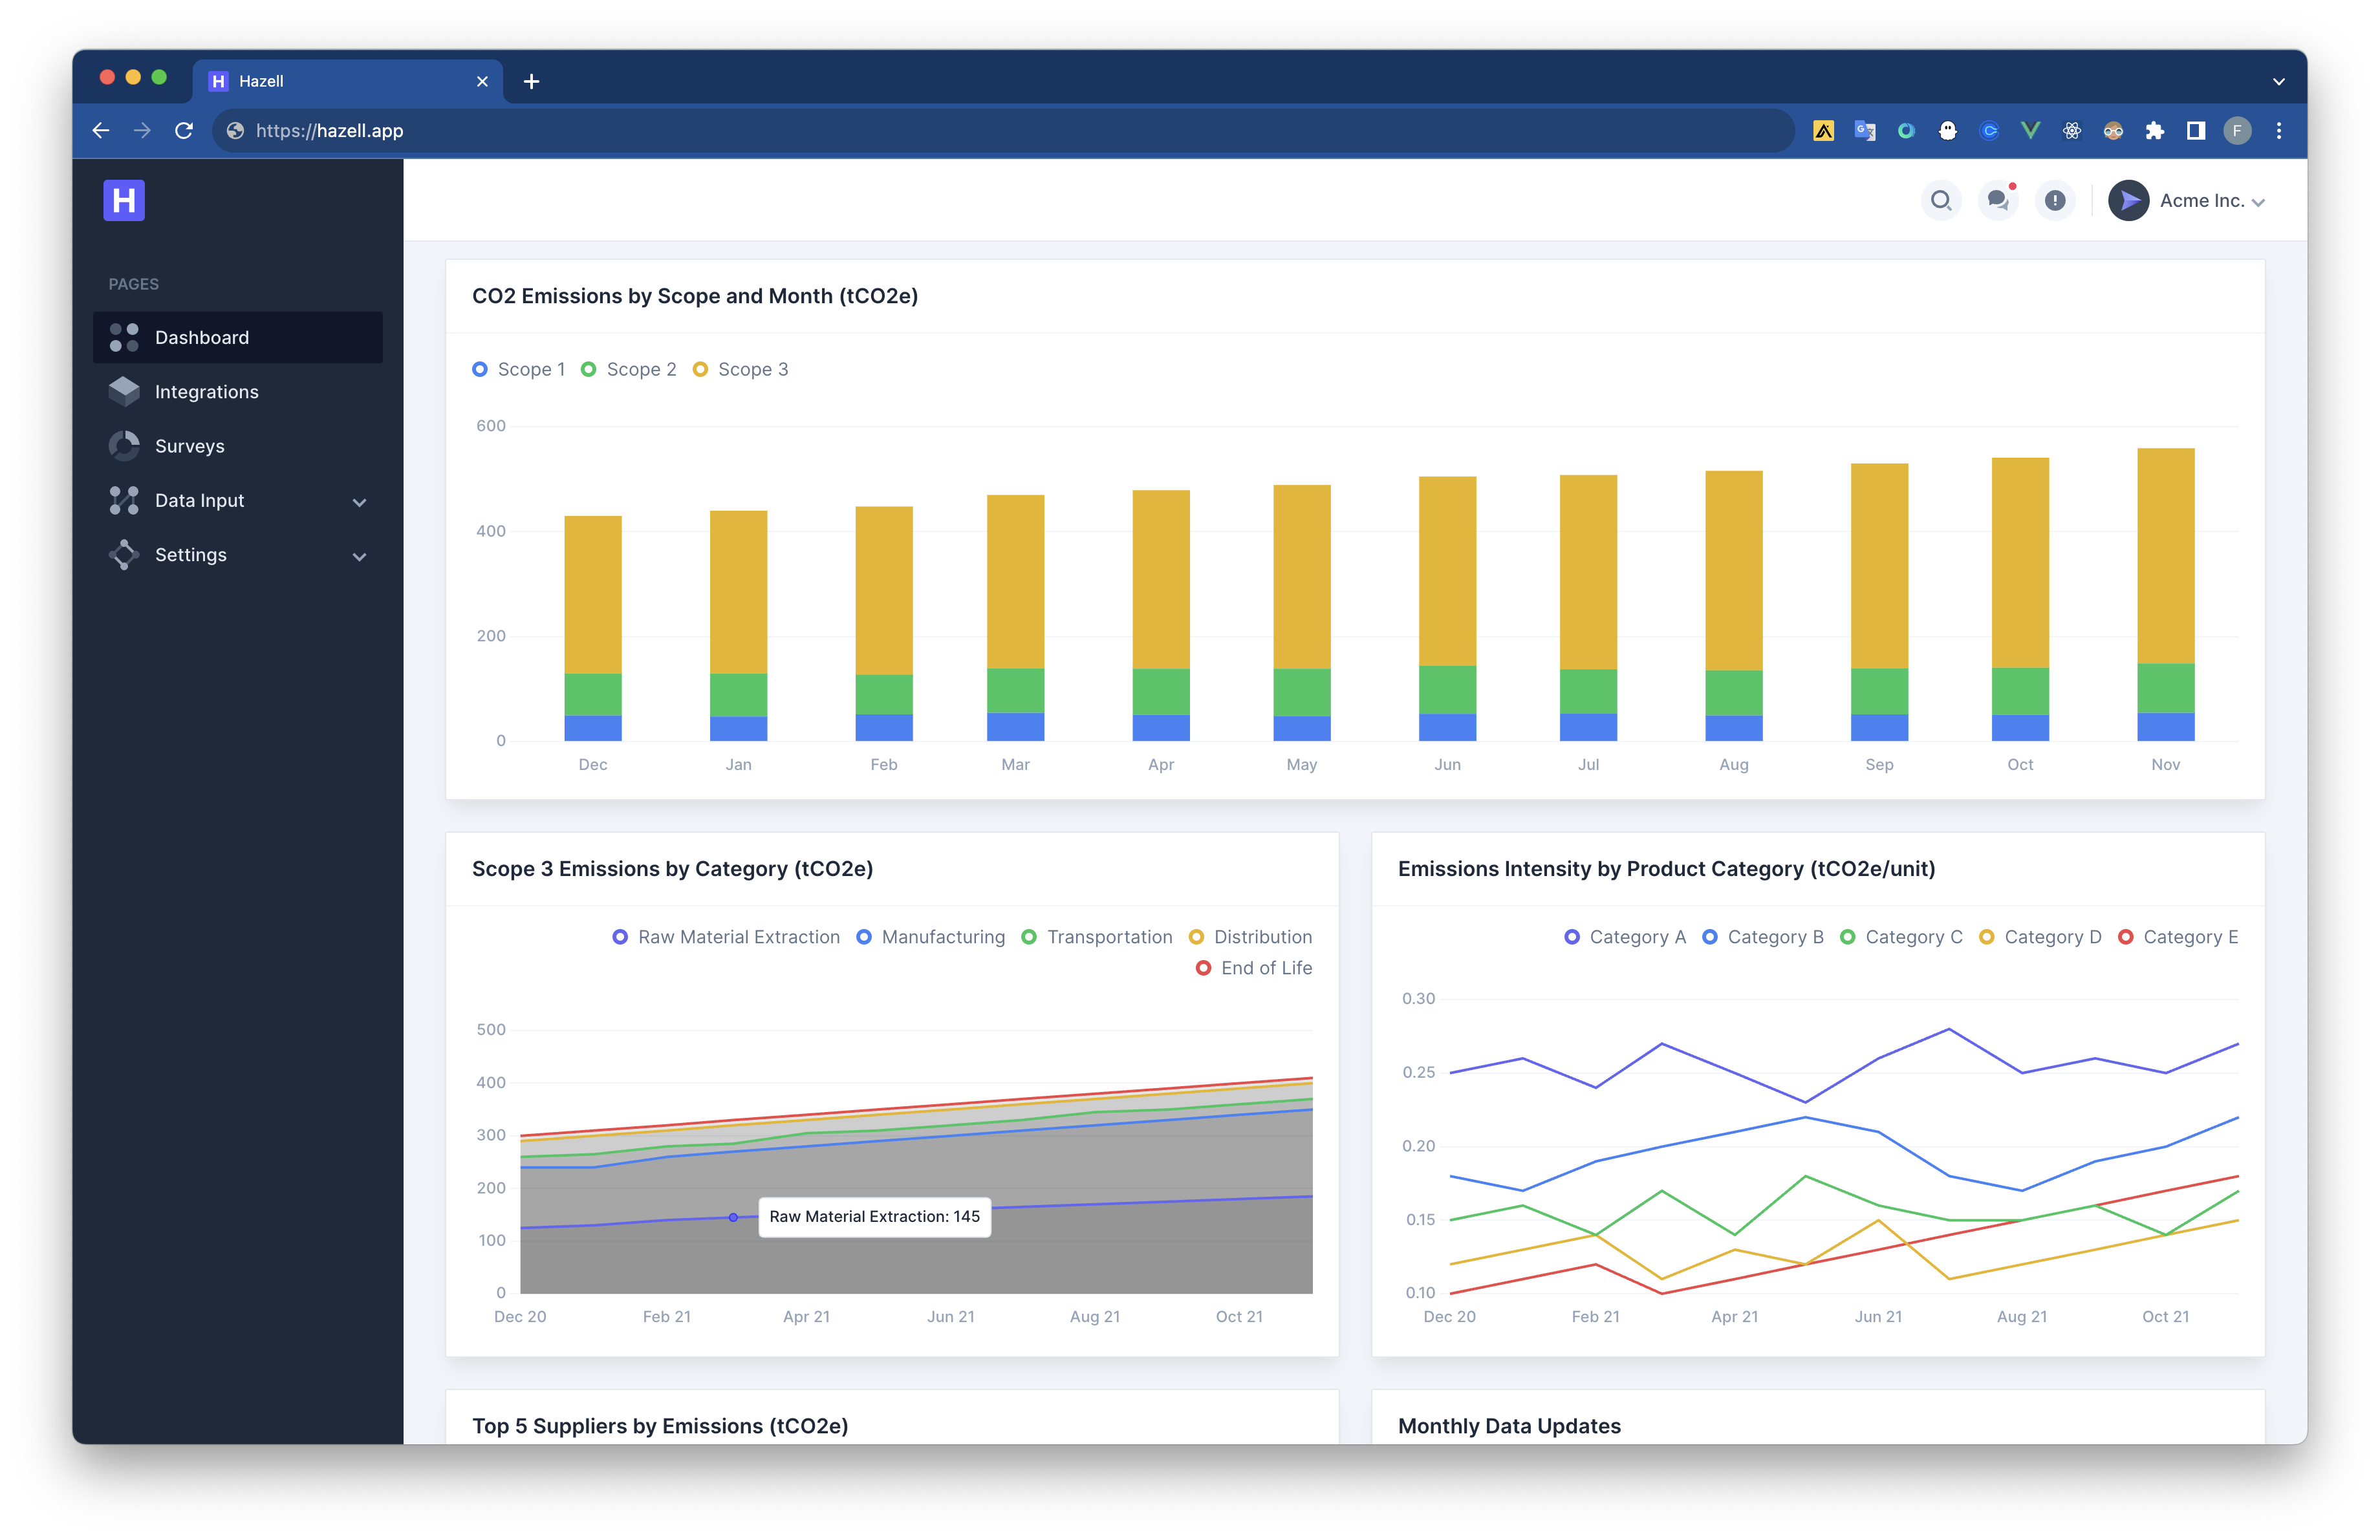Click the alert exclamation icon in the header
This screenshot has width=2380, height=1540.
(x=2055, y=201)
